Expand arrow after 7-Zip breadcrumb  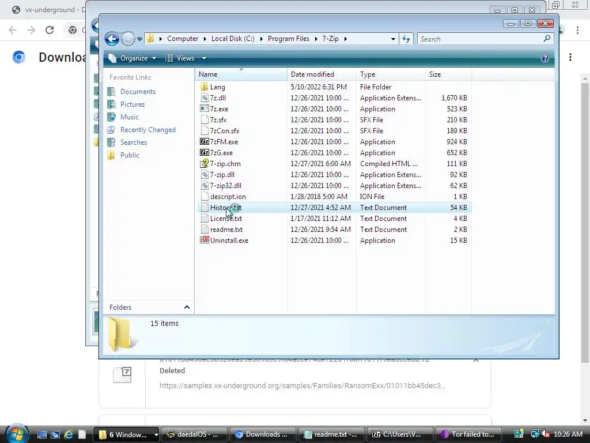pos(346,39)
